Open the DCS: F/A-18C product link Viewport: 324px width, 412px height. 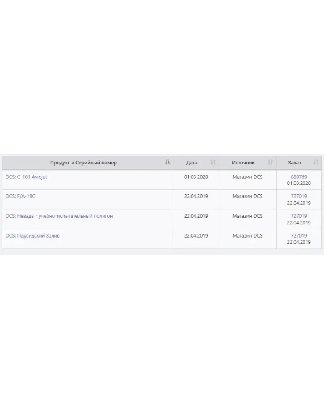click(x=21, y=196)
